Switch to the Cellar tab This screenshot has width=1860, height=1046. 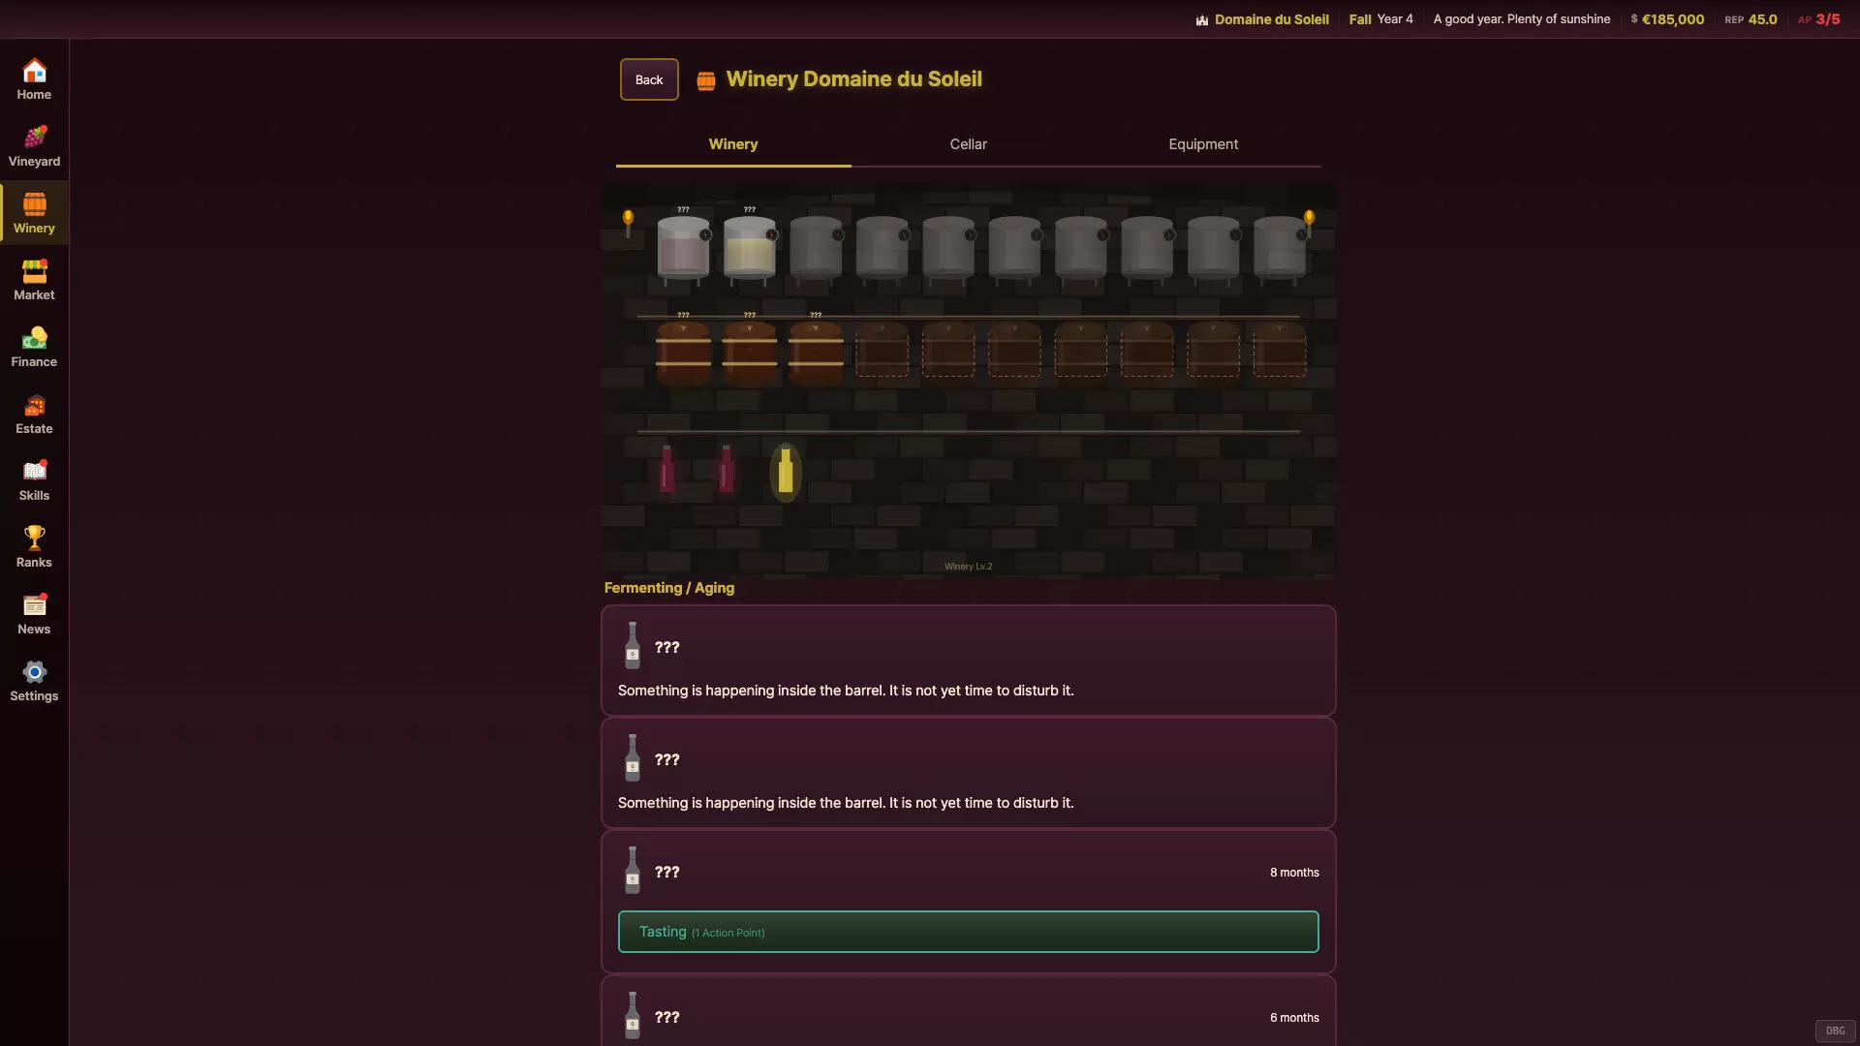coord(968,144)
